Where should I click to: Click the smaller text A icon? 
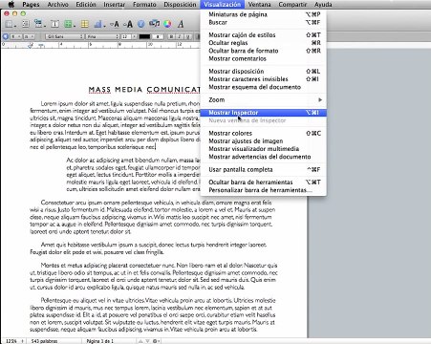pos(115,24)
